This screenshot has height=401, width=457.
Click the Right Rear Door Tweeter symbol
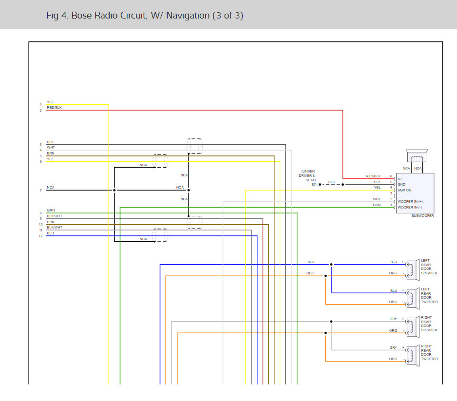tap(413, 356)
